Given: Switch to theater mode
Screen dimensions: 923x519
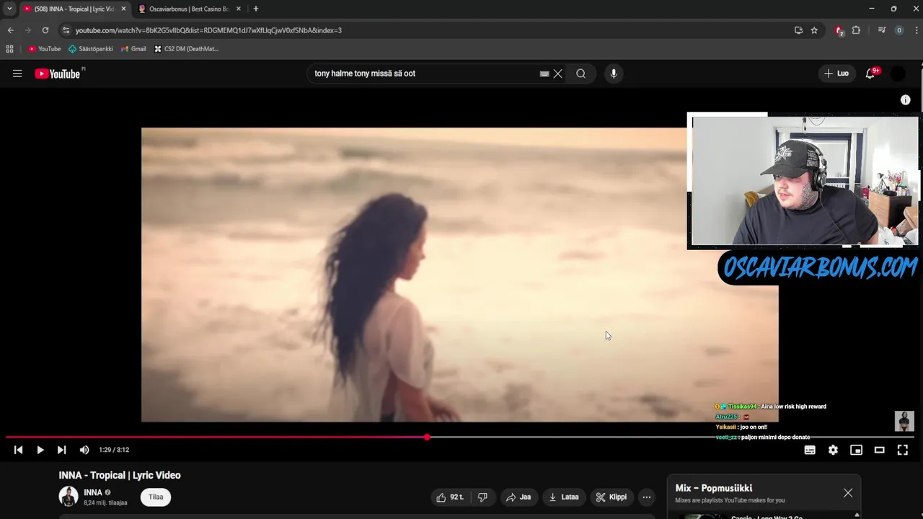Looking at the screenshot, I should pyautogui.click(x=879, y=450).
